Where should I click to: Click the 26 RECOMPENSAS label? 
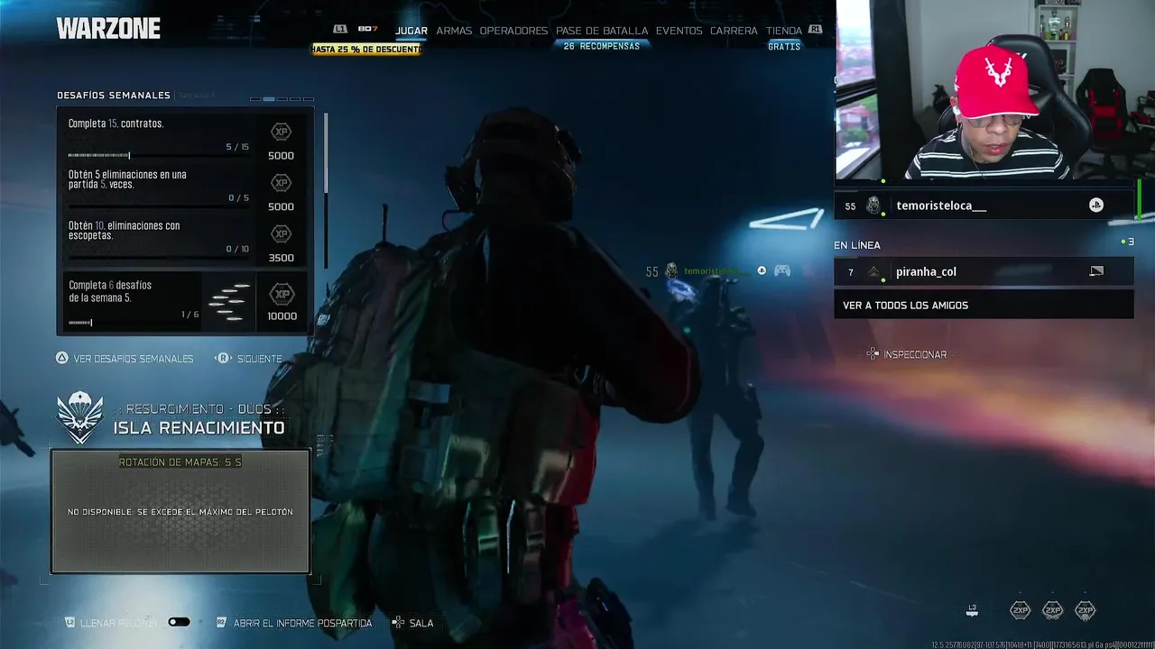click(601, 46)
